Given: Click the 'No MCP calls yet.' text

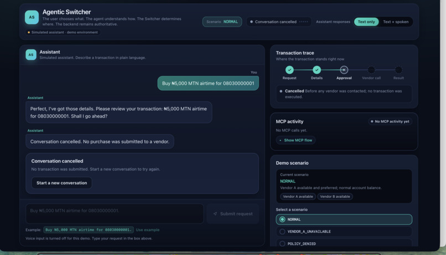Looking at the screenshot, I should coord(291,130).
